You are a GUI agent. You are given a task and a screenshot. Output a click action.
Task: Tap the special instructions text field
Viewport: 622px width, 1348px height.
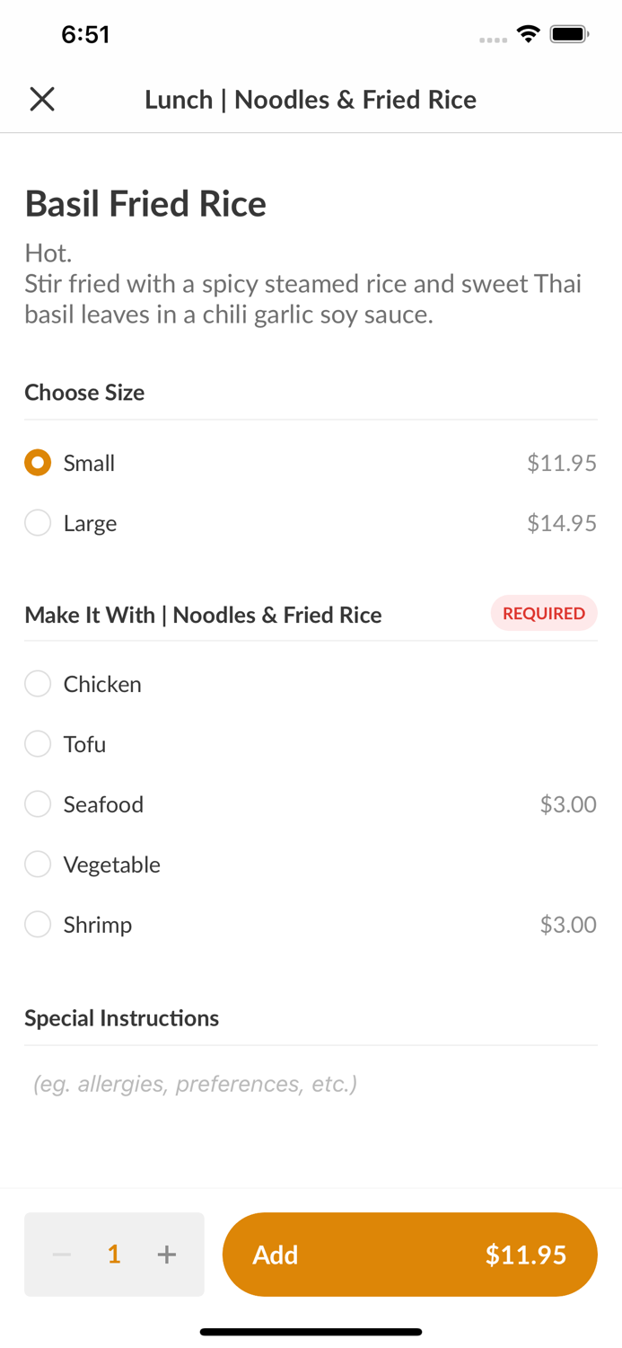tap(311, 1083)
